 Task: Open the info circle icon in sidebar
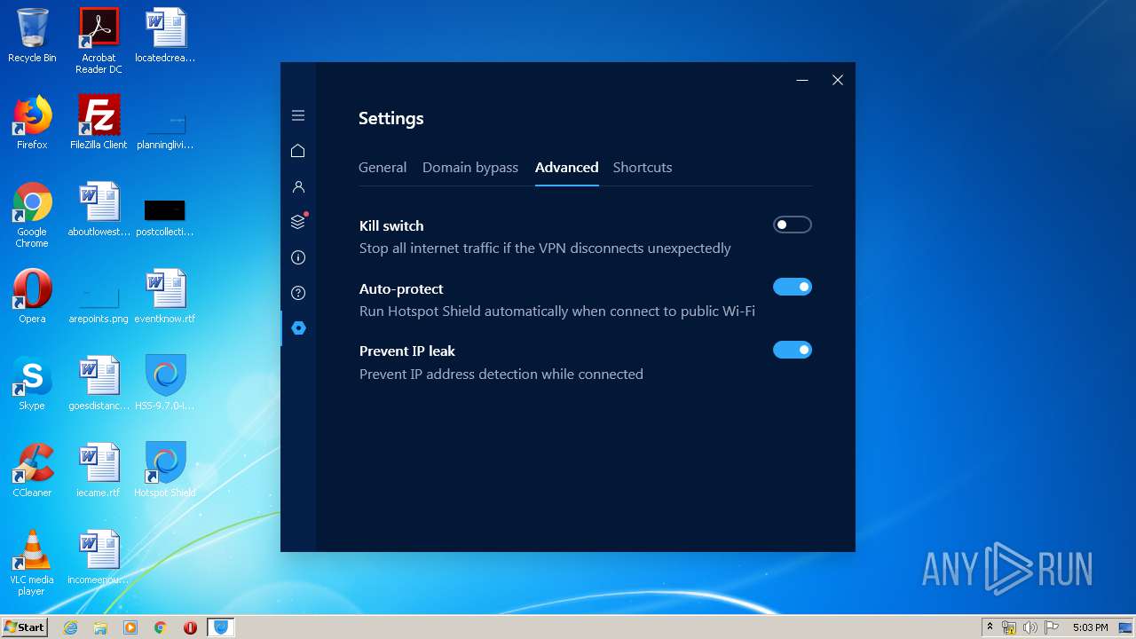pyautogui.click(x=298, y=257)
